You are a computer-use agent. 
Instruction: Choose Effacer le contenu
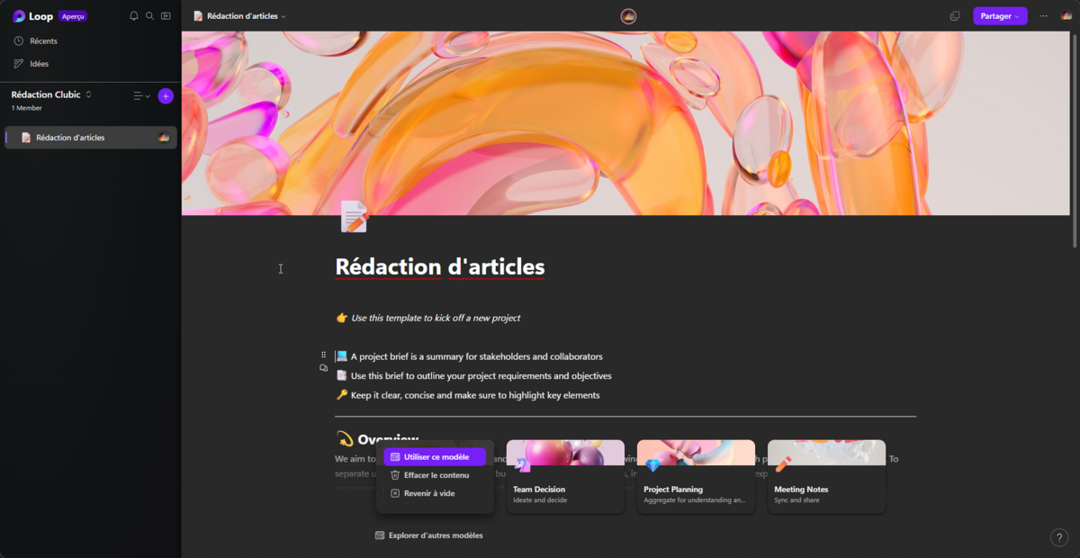click(435, 475)
